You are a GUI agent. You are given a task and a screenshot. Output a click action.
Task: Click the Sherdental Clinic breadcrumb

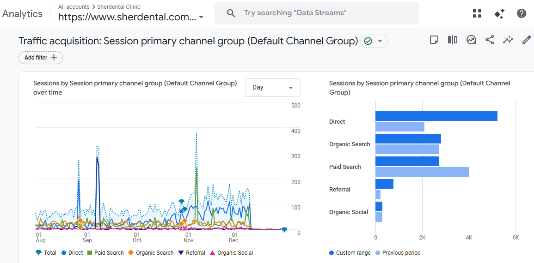click(x=118, y=7)
